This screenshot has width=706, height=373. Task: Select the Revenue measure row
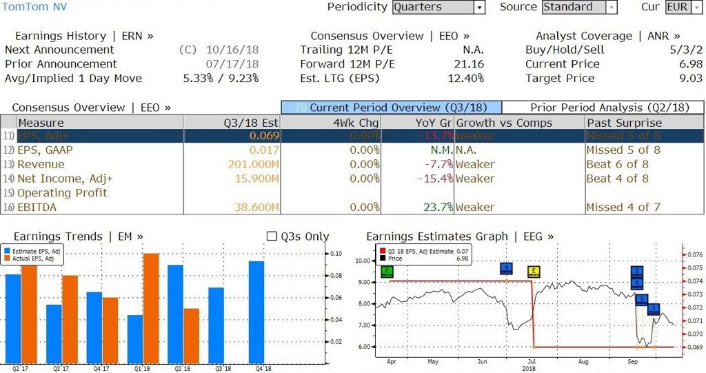coord(352,164)
